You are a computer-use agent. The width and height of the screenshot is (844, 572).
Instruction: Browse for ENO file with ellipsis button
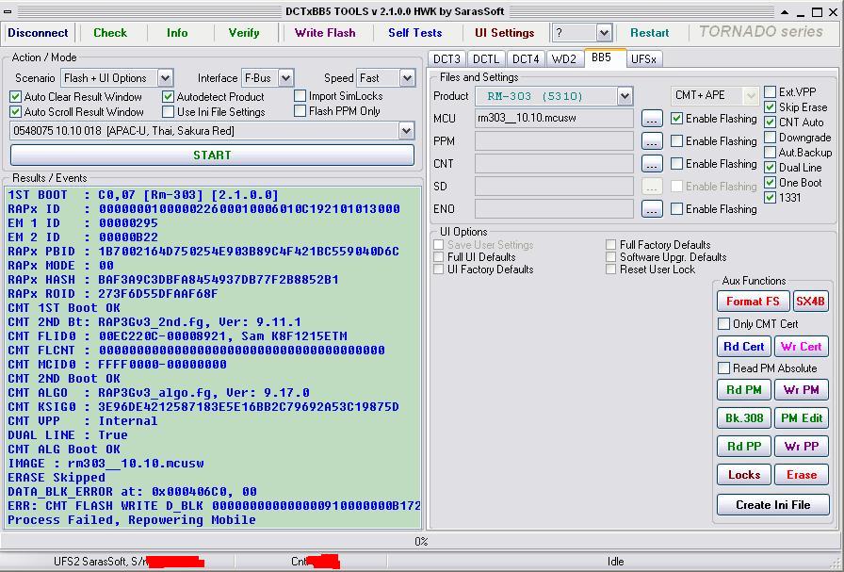click(652, 209)
